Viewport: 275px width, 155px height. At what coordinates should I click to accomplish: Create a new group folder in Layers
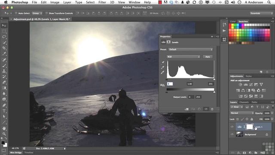[x=256, y=153]
